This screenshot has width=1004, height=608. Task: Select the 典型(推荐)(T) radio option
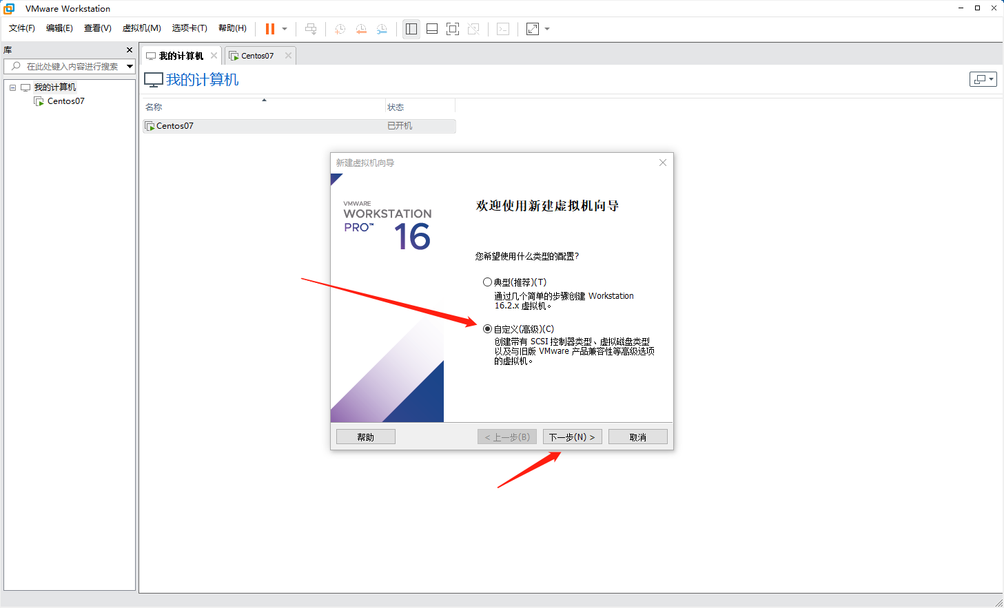[x=487, y=282]
